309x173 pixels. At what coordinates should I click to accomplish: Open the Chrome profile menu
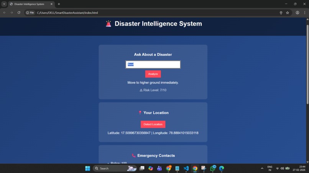(297, 13)
